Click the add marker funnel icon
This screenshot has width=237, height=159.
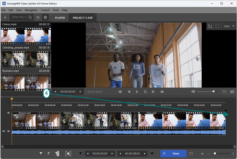[x=41, y=154]
